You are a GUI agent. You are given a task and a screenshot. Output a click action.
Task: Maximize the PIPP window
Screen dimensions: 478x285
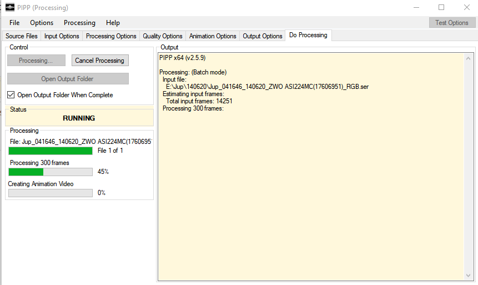(x=441, y=7)
